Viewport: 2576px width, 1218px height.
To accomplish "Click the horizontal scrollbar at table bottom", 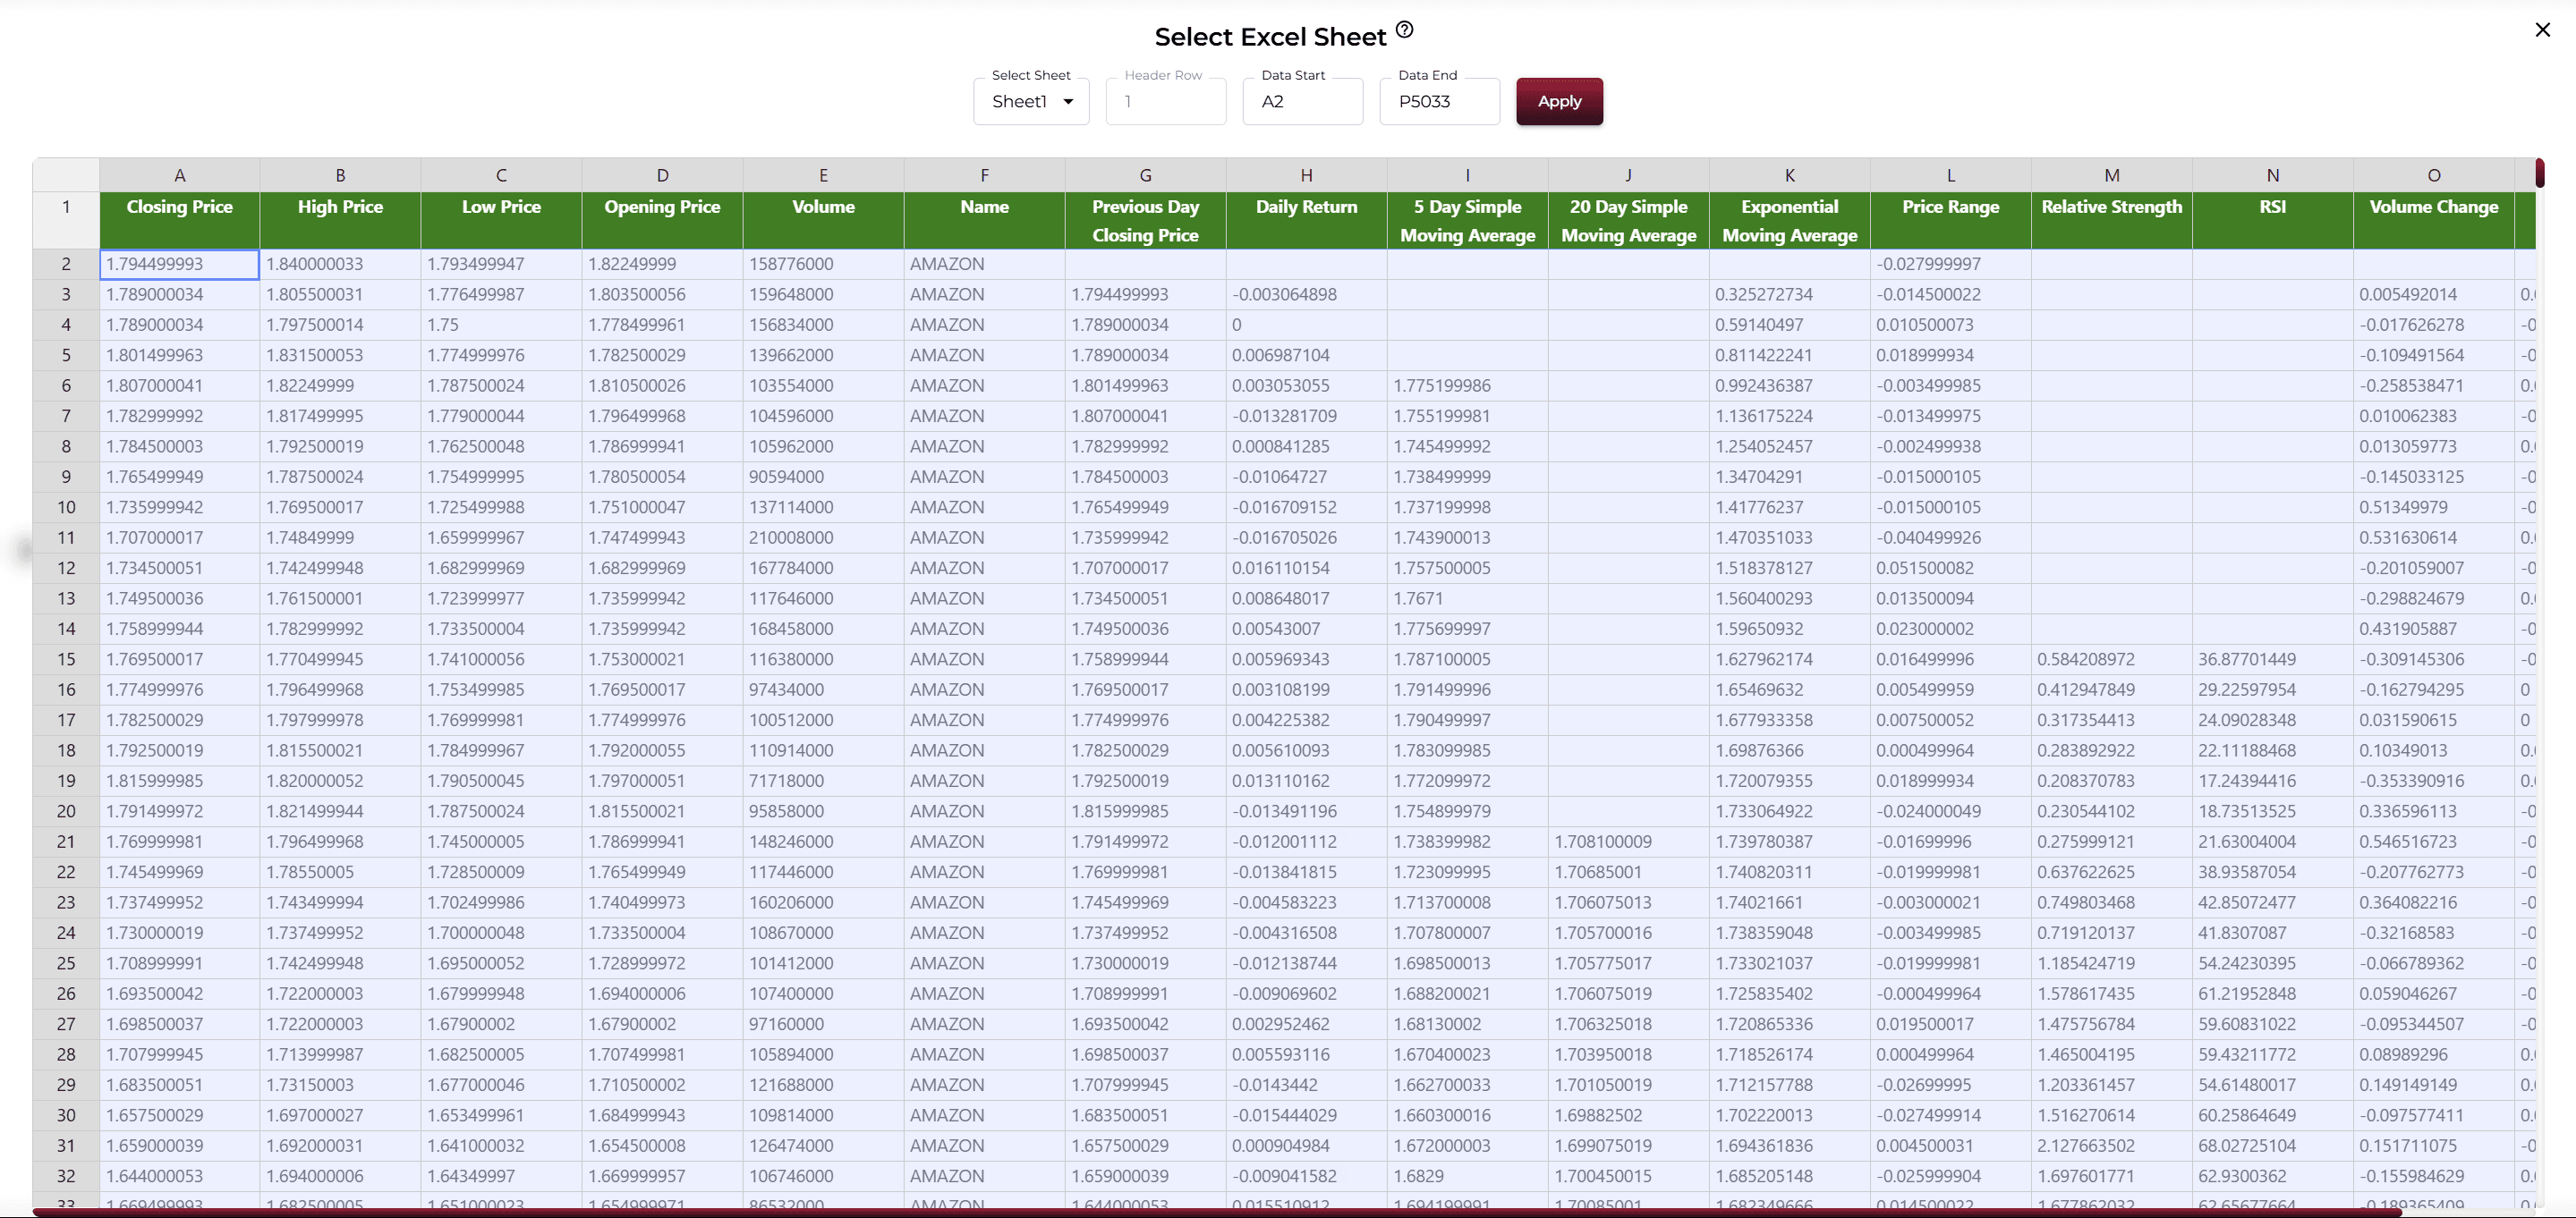I will pyautogui.click(x=1217, y=1212).
